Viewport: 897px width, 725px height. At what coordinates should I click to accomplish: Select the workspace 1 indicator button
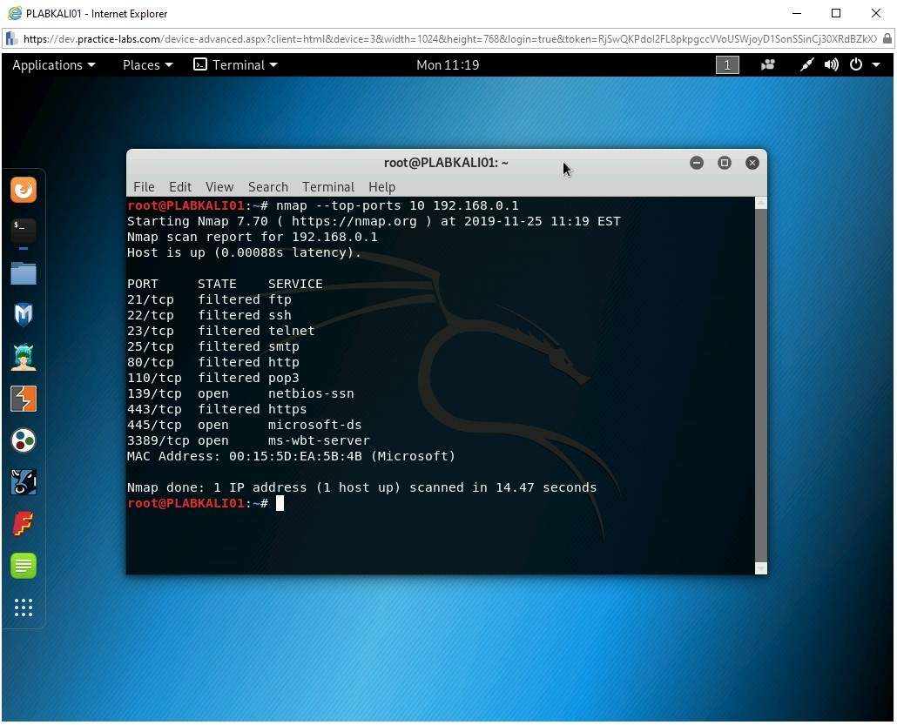tap(727, 64)
